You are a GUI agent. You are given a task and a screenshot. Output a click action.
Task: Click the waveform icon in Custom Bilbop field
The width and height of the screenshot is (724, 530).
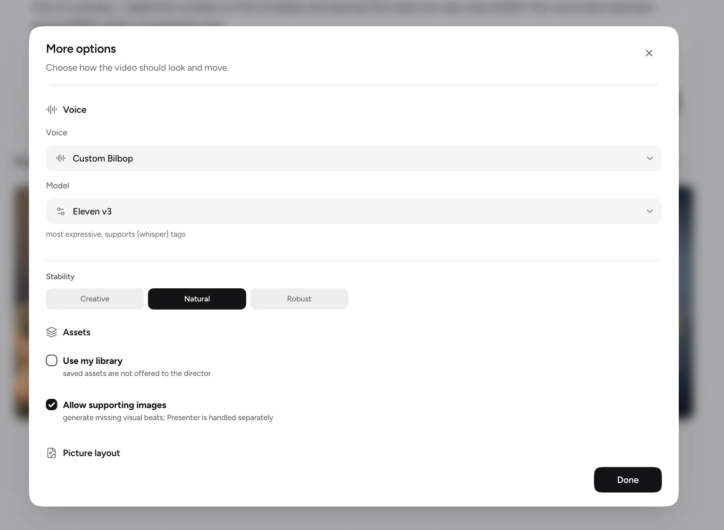click(61, 158)
